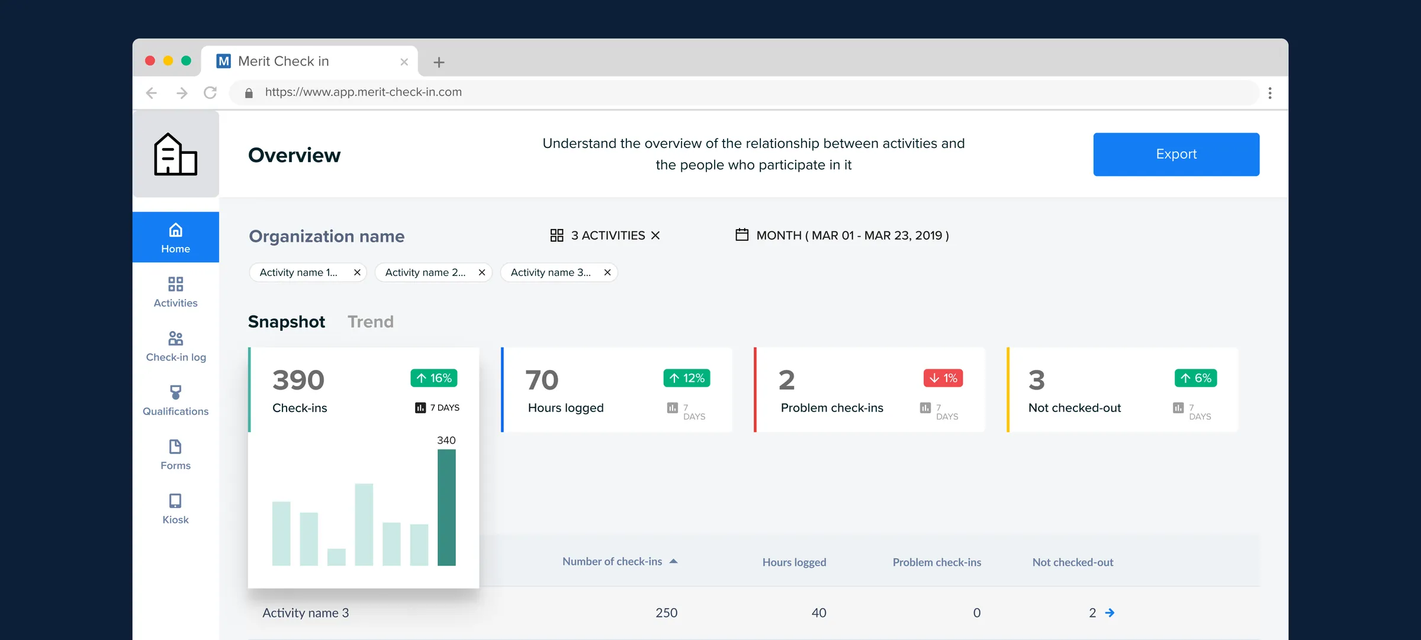Viewport: 1421px width, 640px height.
Task: Click the organization building logo
Action: [x=175, y=154]
